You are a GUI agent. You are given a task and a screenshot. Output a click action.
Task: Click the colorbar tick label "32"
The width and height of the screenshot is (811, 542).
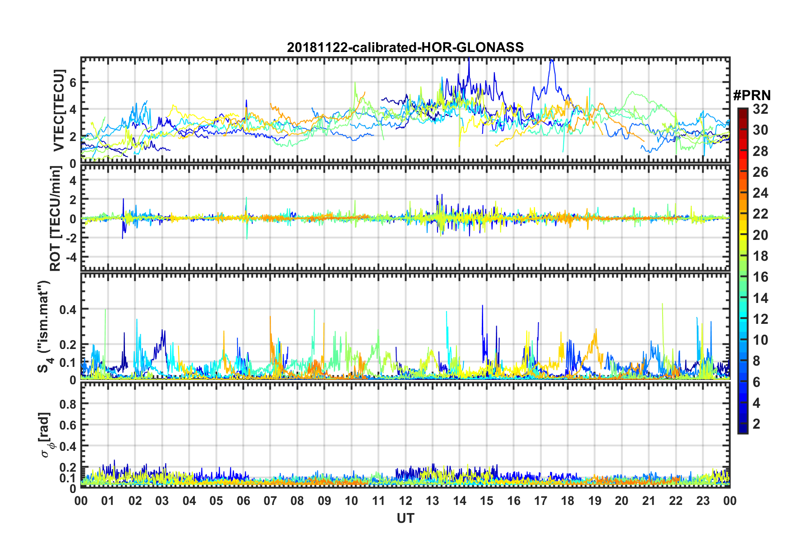point(761,109)
